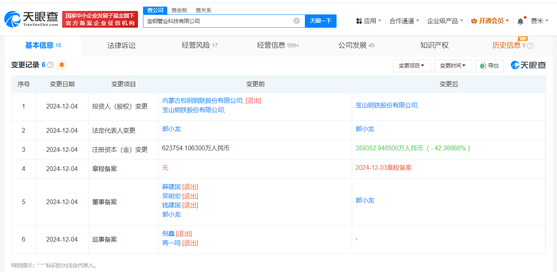Screen dimensions: 557x272
Task: Click the red government-backed credit agency banner
Action: (x=100, y=19)
